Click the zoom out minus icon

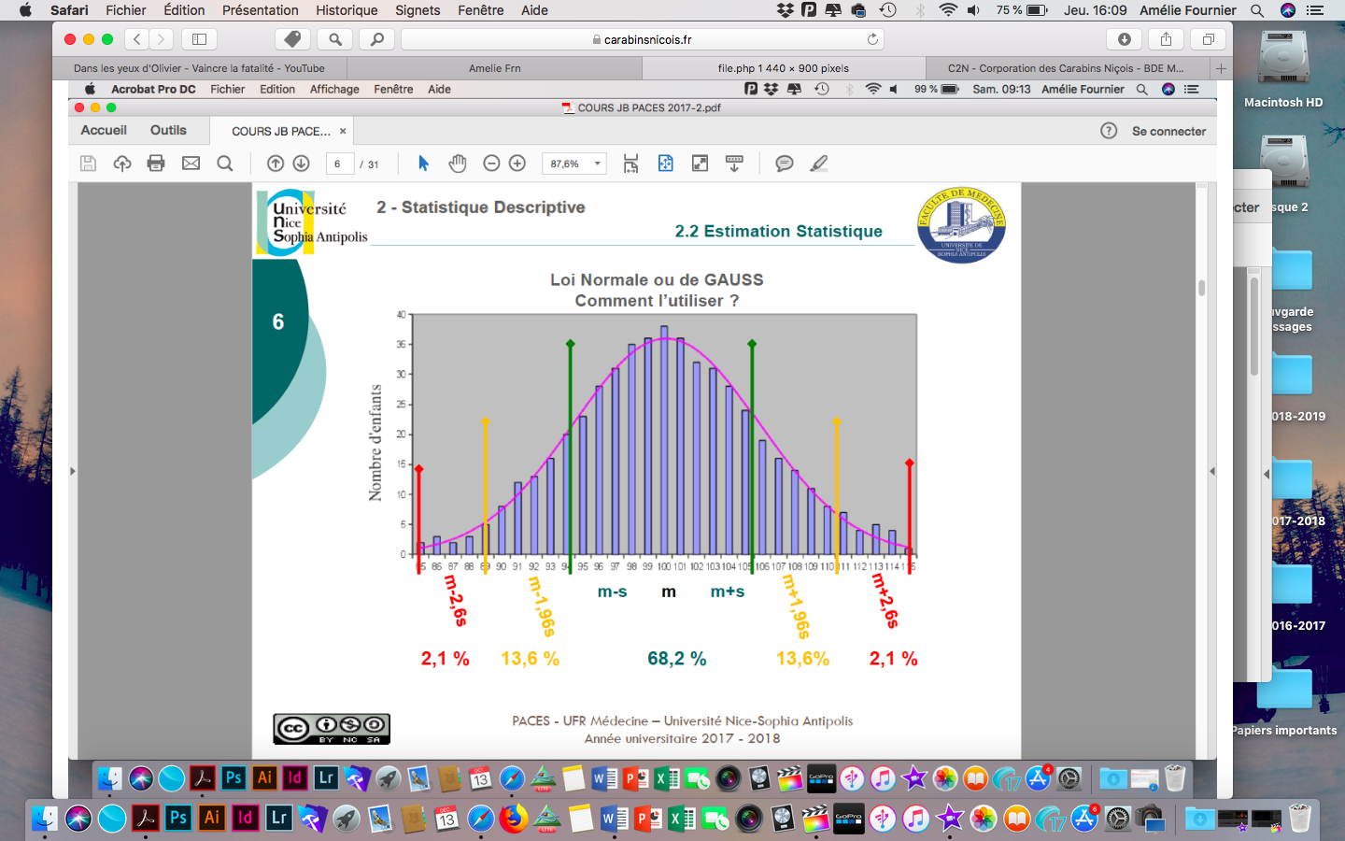point(491,164)
